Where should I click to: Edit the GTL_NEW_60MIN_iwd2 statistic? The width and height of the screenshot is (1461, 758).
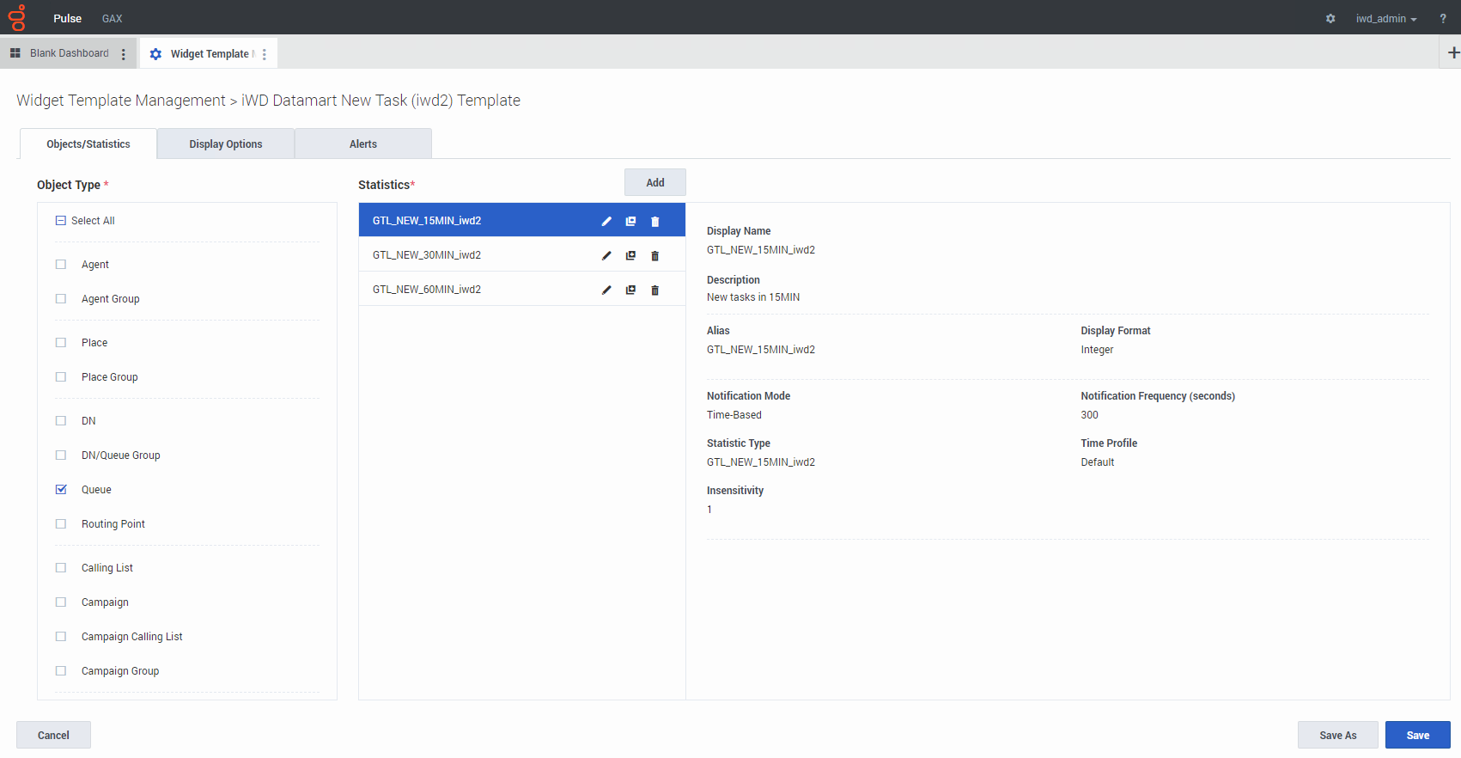(606, 290)
